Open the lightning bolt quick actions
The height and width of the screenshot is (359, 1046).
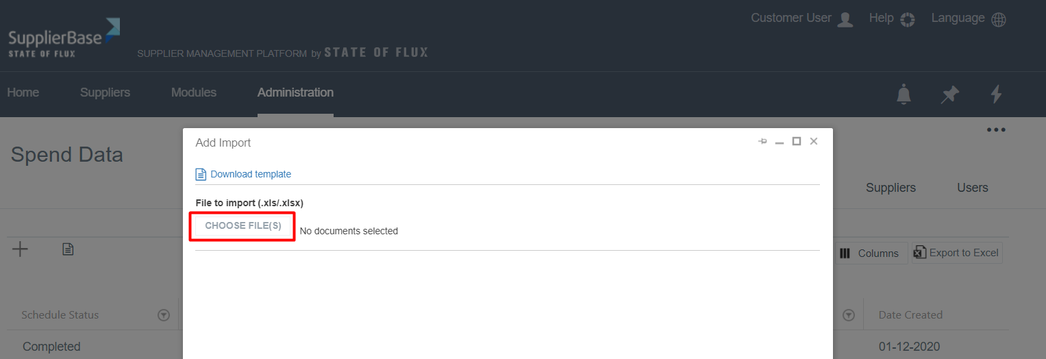997,94
